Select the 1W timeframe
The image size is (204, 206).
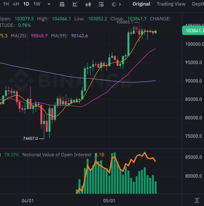click(x=37, y=4)
